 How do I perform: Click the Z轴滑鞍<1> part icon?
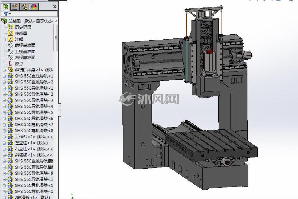point(10,197)
